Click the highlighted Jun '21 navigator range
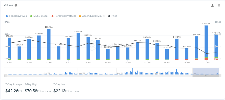 (x=206, y=71)
